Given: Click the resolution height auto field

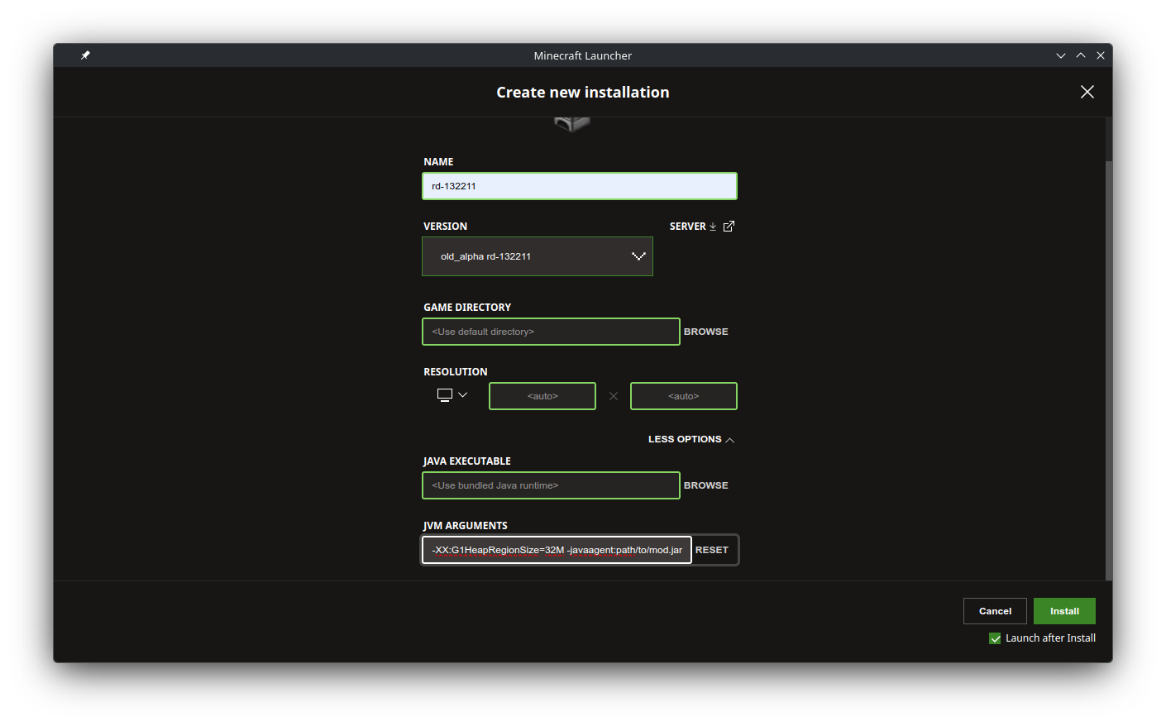Looking at the screenshot, I should (x=684, y=396).
